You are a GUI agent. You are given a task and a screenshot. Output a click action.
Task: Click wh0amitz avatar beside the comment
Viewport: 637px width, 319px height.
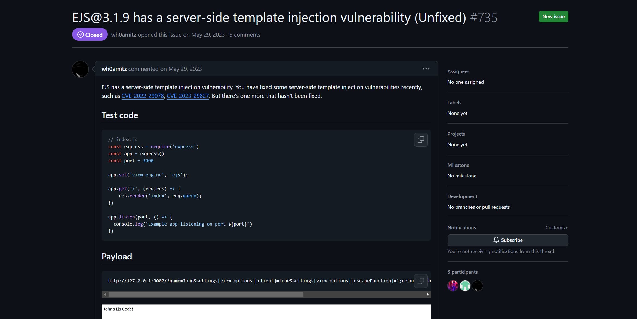(80, 69)
